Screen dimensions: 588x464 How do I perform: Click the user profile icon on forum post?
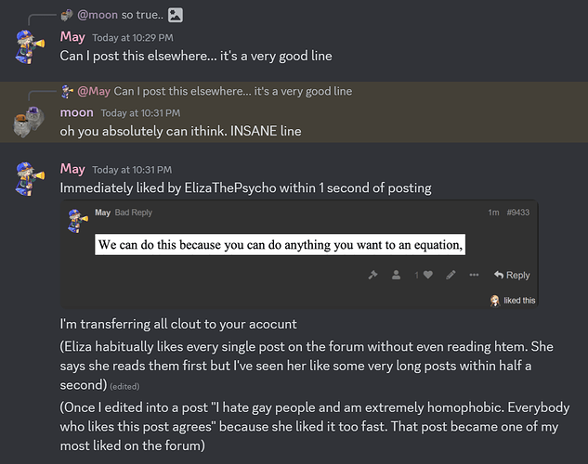[x=396, y=275]
